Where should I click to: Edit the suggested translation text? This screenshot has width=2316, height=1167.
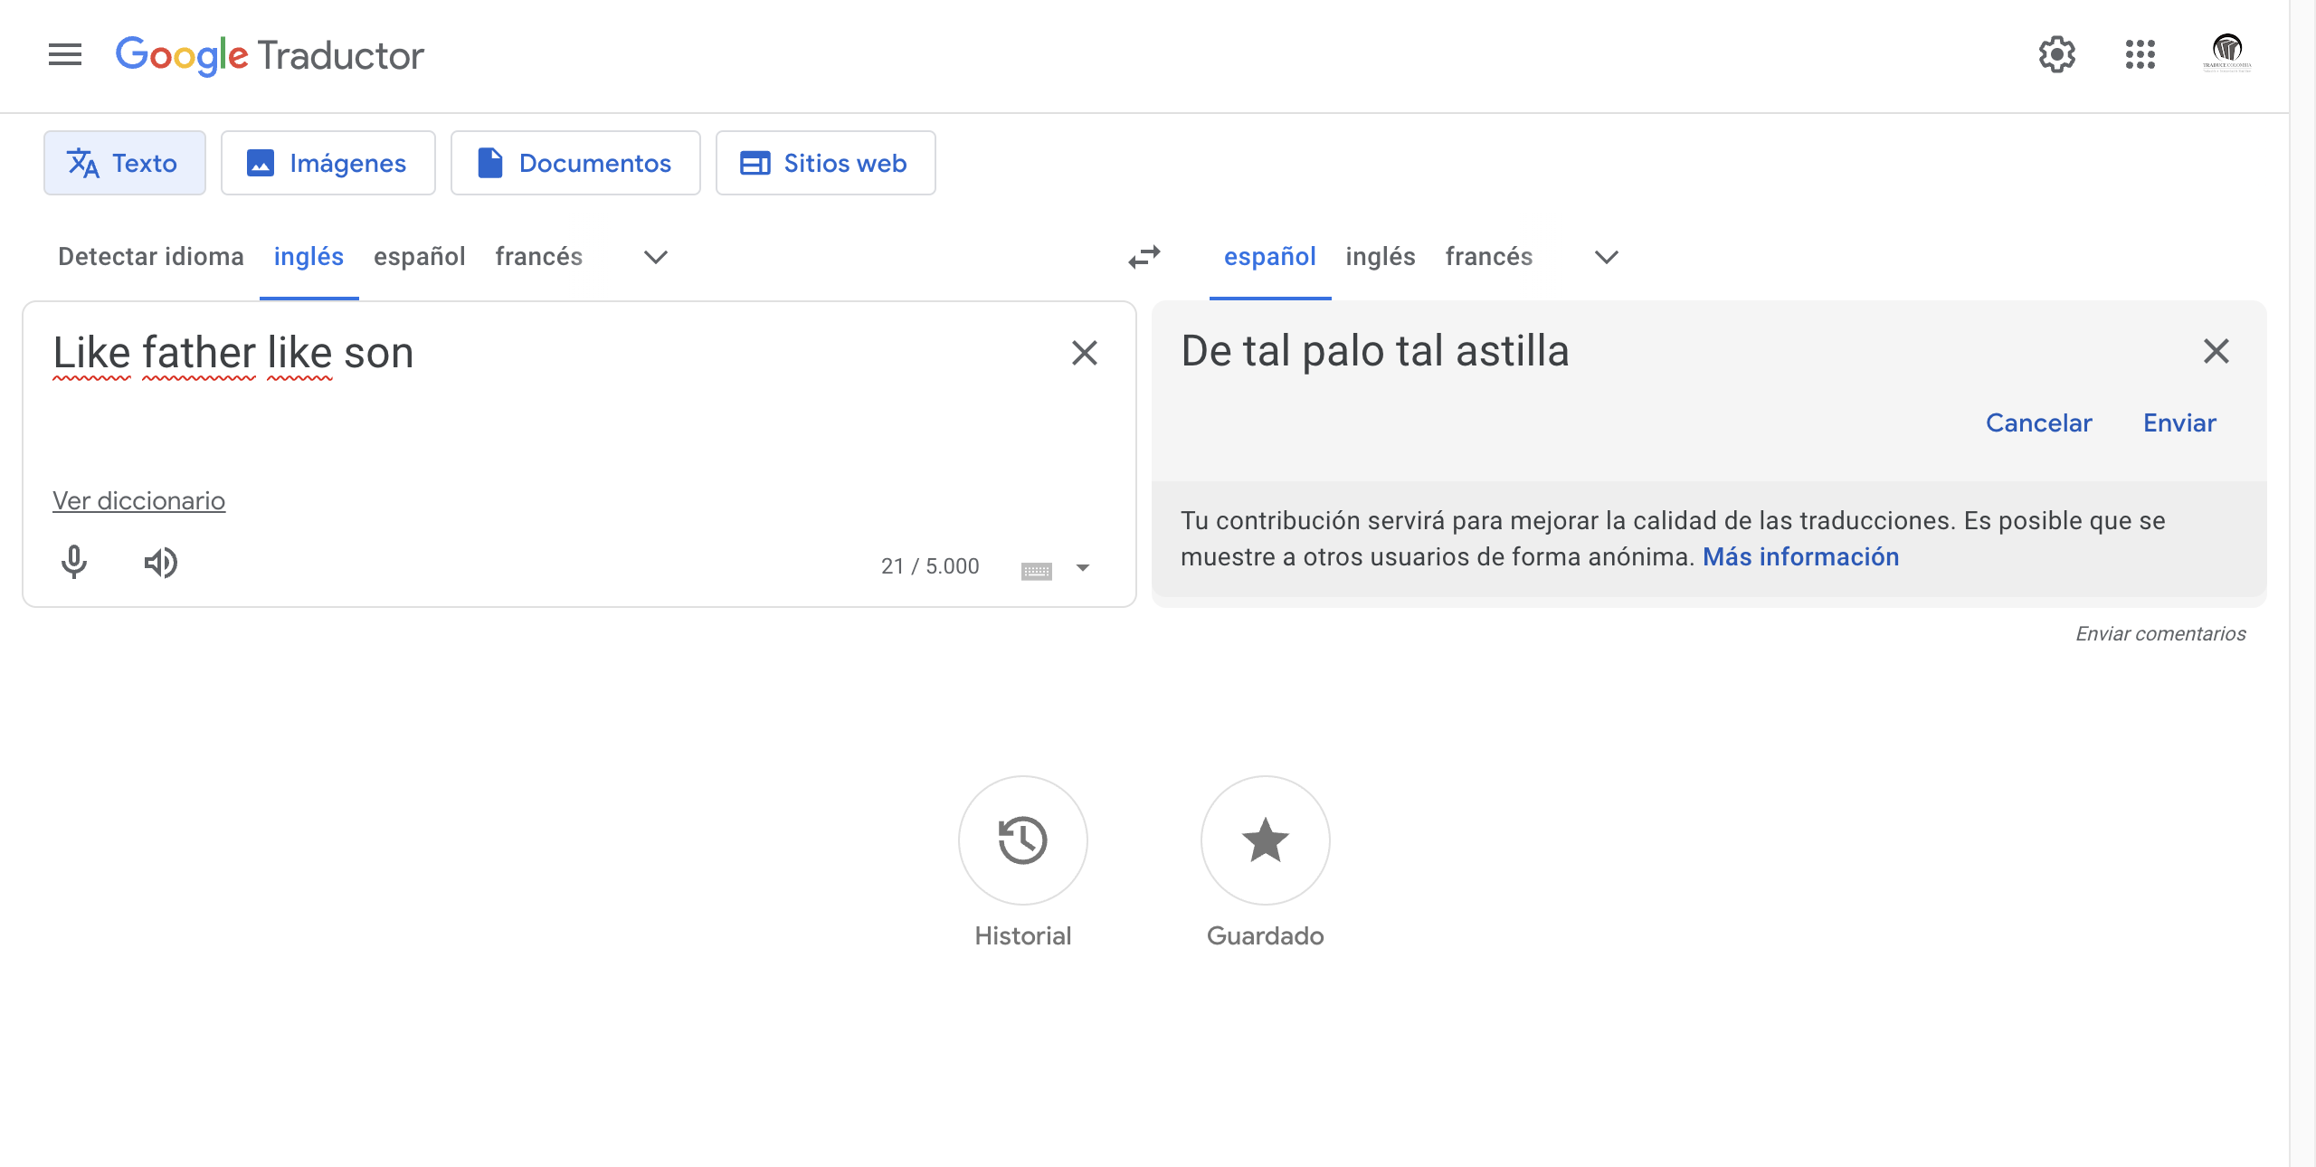point(1375,351)
